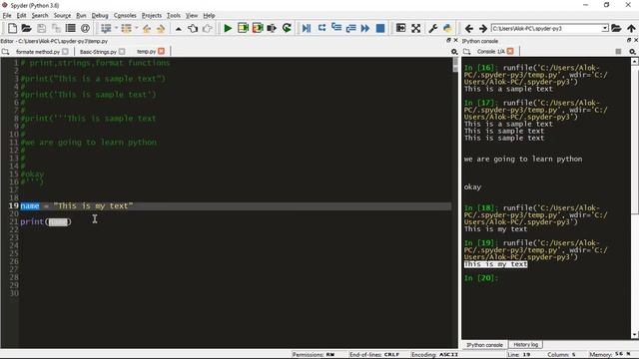Open the Edit menu
Image resolution: width=639 pixels, height=359 pixels.
click(21, 16)
